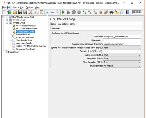Click the Clear broom icon
Image resolution: width=146 pixels, height=118 pixels.
tap(101, 12)
